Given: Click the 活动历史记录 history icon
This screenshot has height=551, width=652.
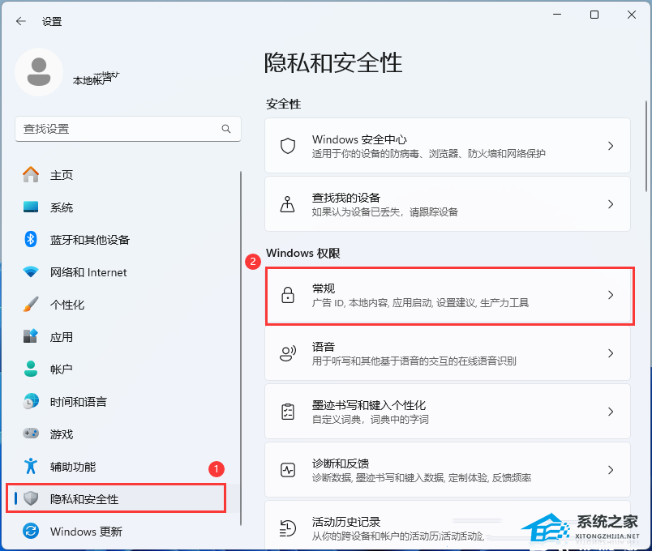Looking at the screenshot, I should [288, 528].
